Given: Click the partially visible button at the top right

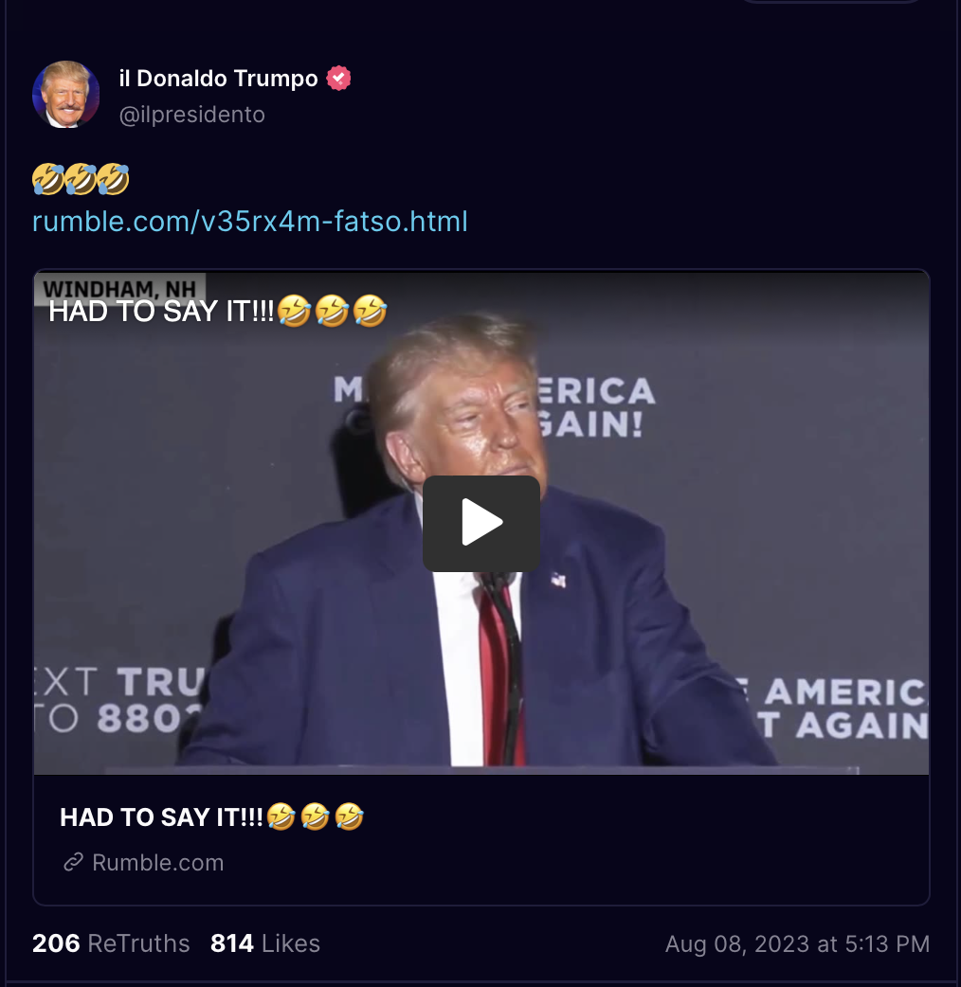Looking at the screenshot, I should [x=832, y=2].
